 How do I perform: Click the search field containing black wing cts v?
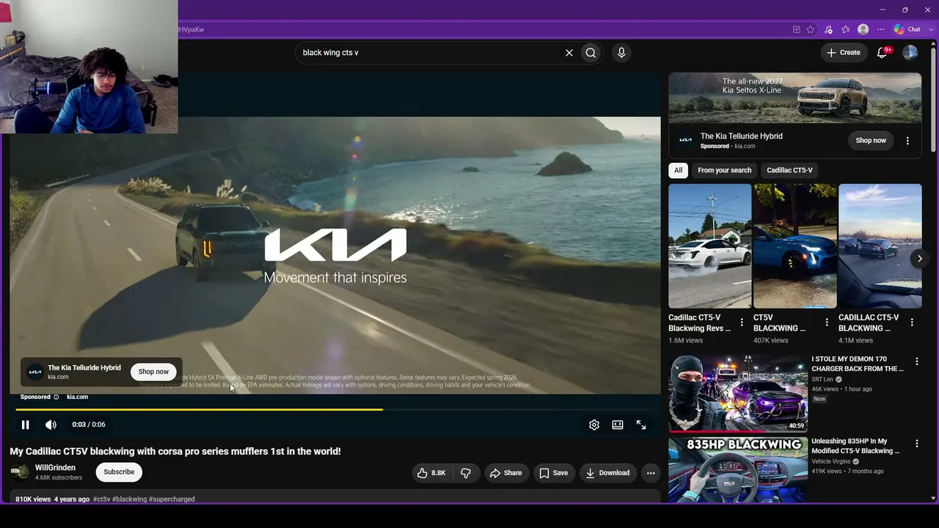428,53
